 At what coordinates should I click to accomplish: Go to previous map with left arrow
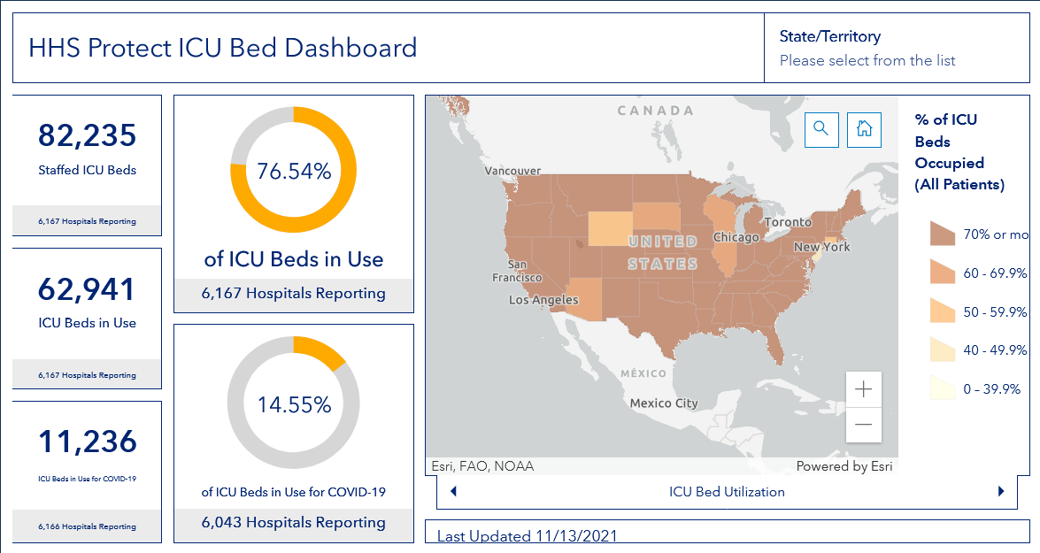tap(454, 491)
